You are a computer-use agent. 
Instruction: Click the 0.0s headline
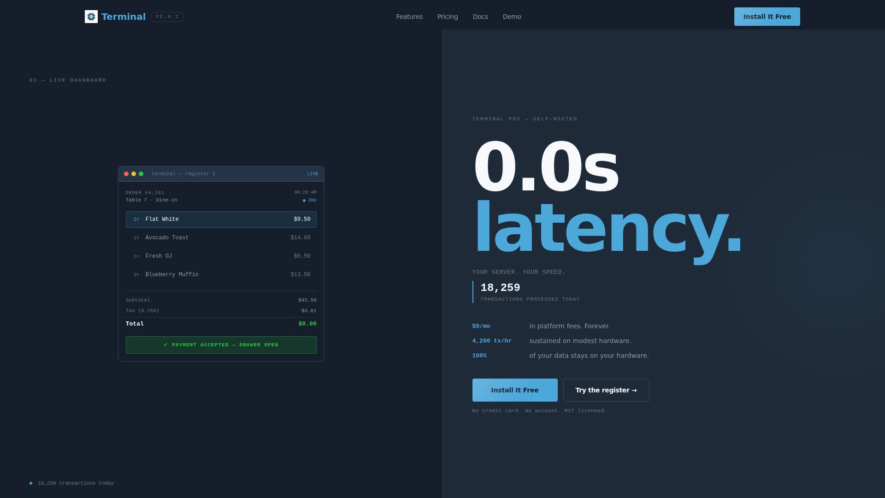(x=545, y=167)
